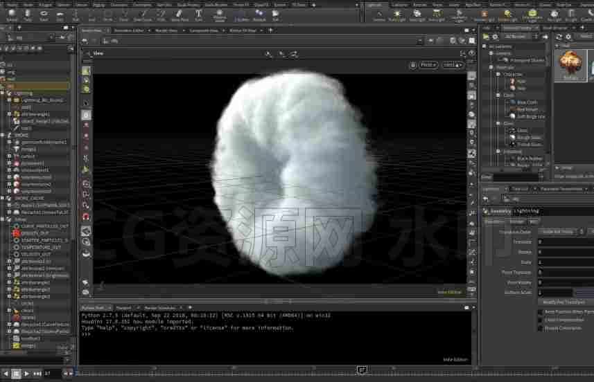Image resolution: width=594 pixels, height=382 pixels.
Task: Switch to the Composite View tab
Action: [x=204, y=30]
